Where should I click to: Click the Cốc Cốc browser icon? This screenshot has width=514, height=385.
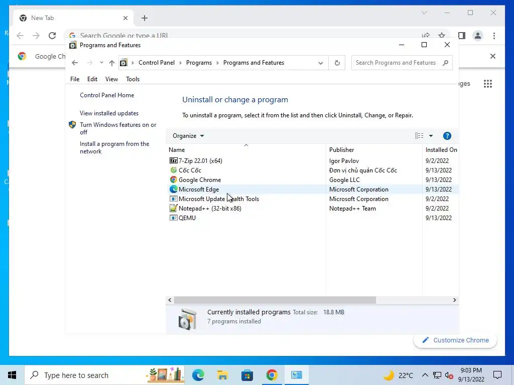(x=173, y=170)
